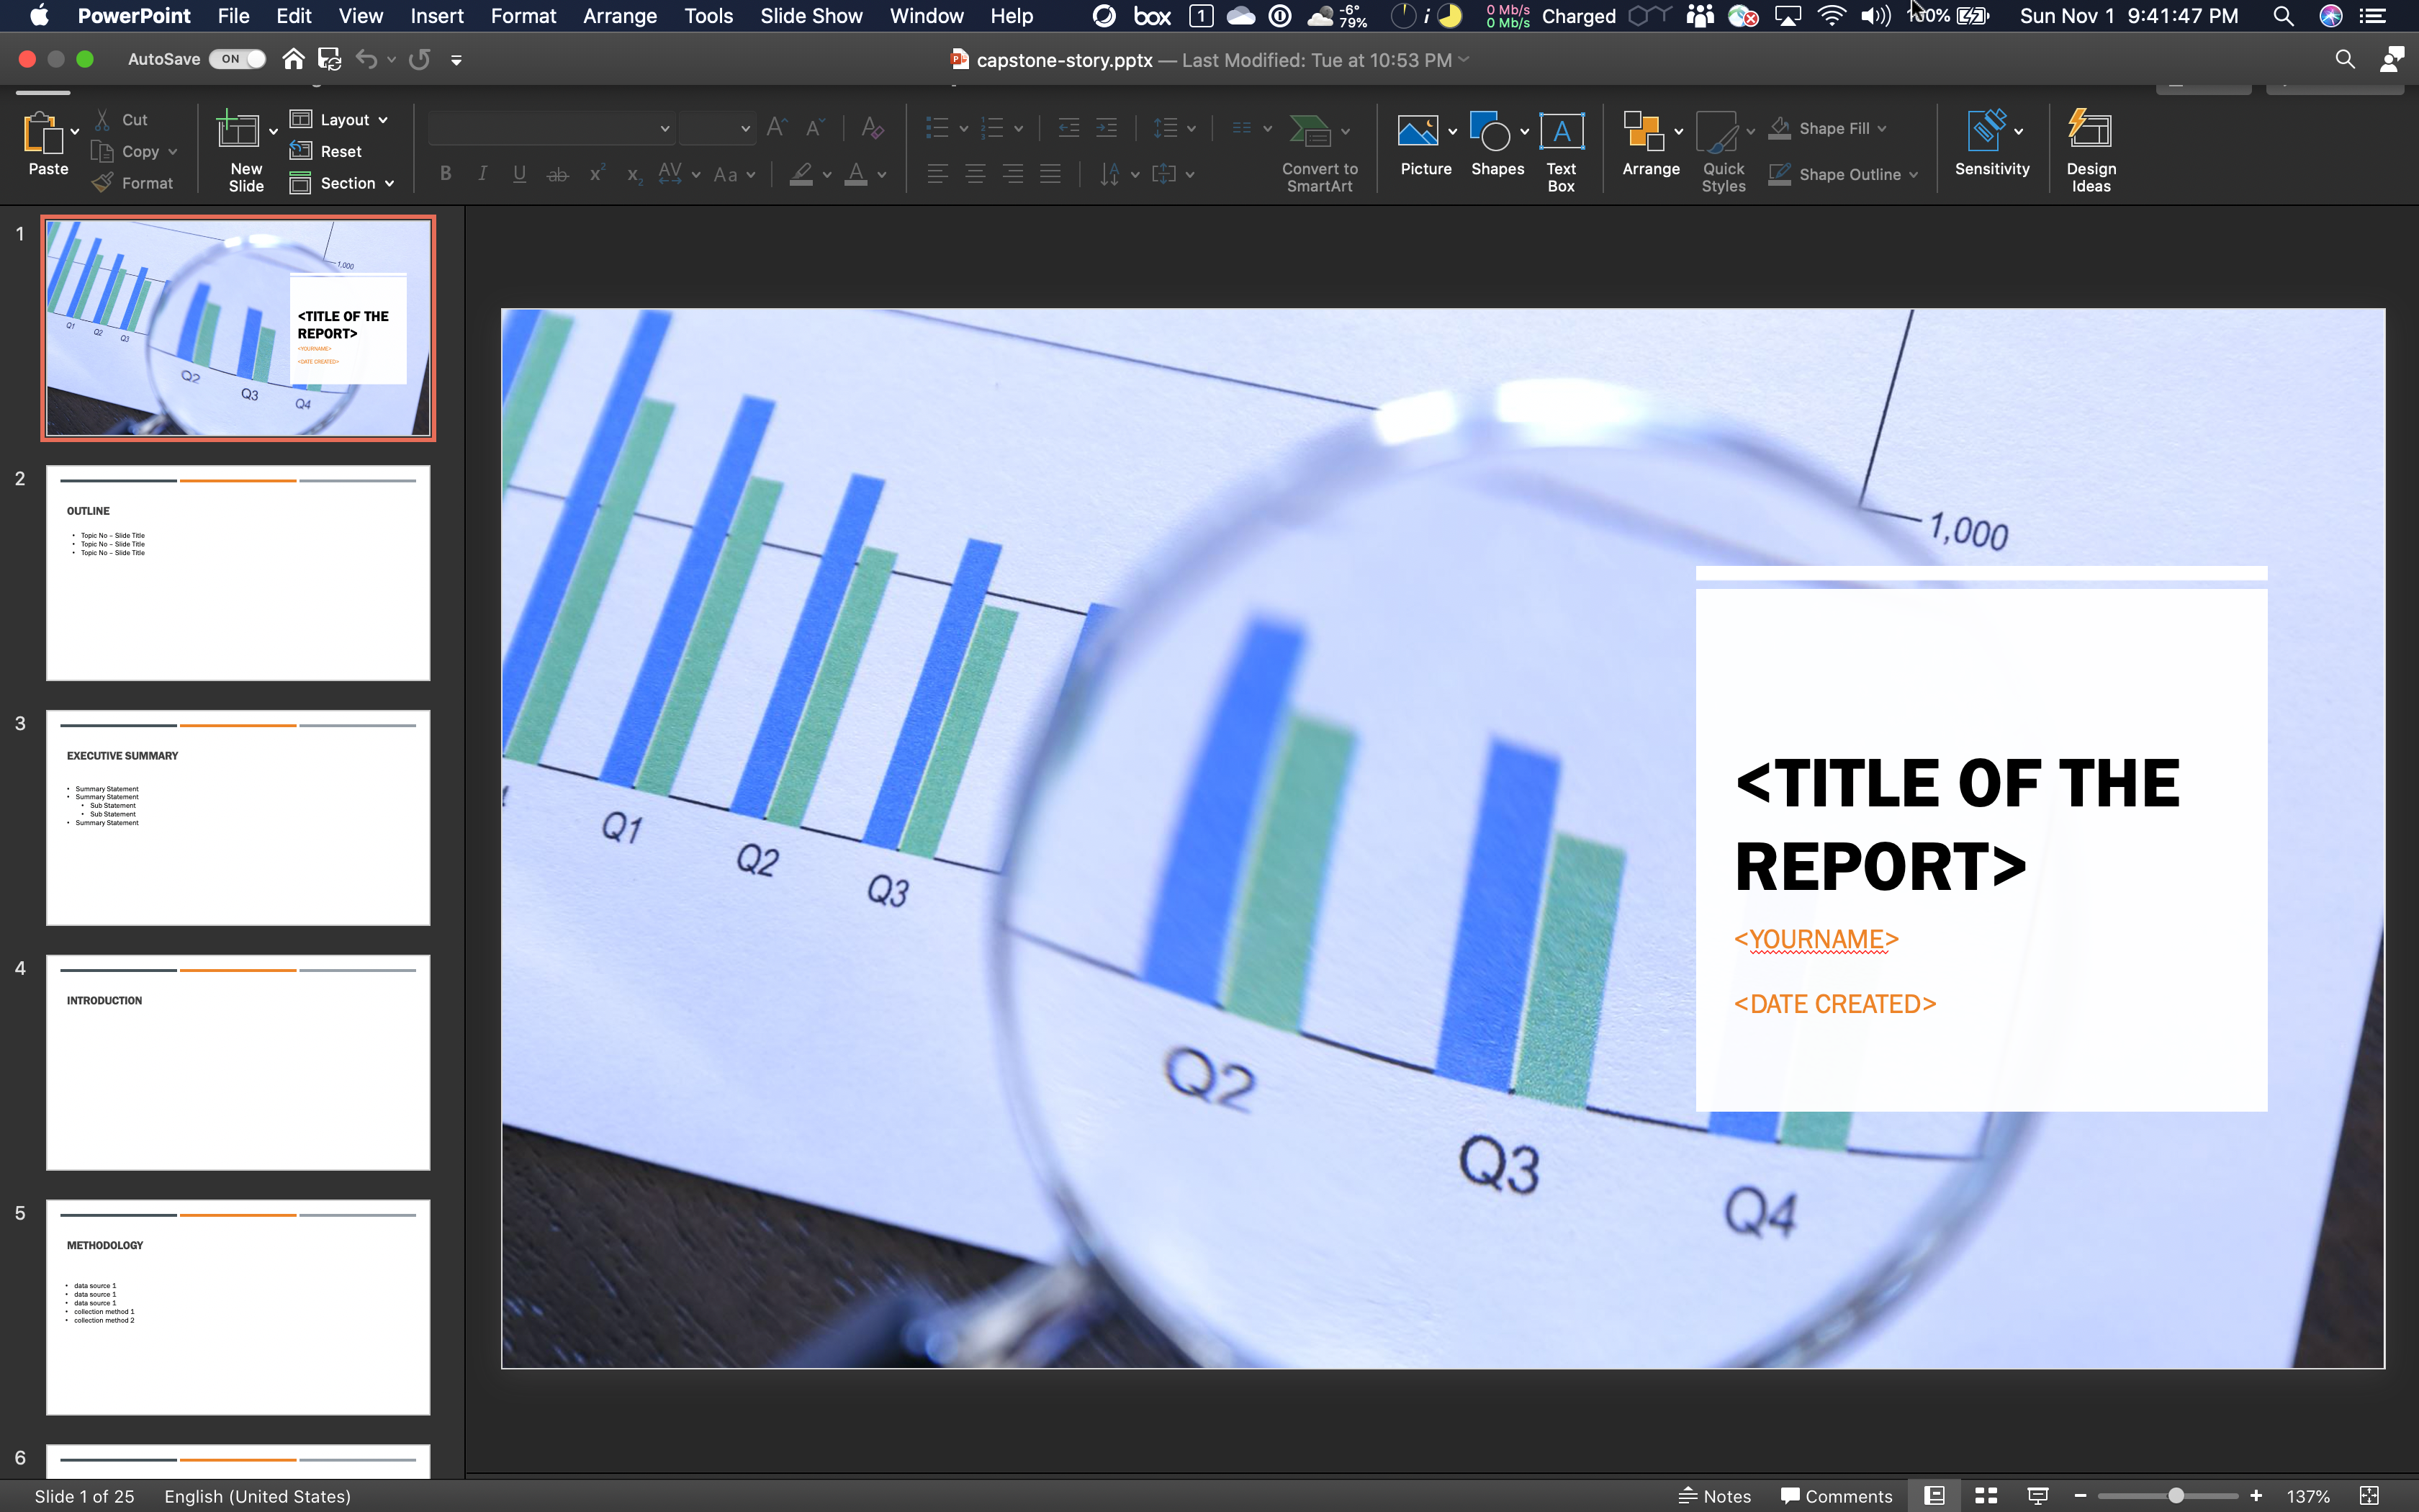Click the Shapes icon
The height and width of the screenshot is (1512, 2419).
click(x=1490, y=131)
